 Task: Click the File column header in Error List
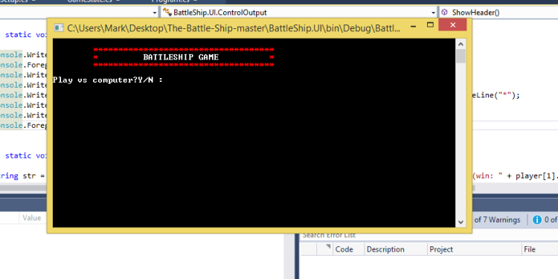pos(540,249)
